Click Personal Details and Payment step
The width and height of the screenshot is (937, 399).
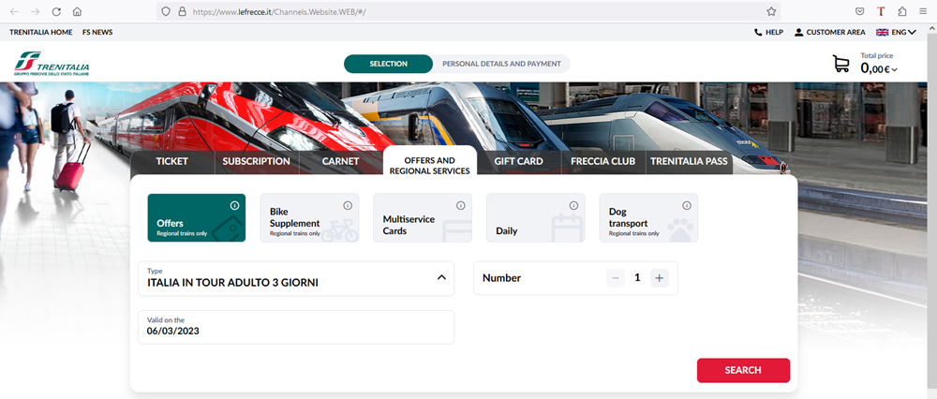tap(501, 64)
